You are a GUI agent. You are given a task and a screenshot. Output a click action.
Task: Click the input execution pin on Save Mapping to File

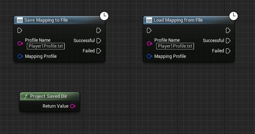20,30
